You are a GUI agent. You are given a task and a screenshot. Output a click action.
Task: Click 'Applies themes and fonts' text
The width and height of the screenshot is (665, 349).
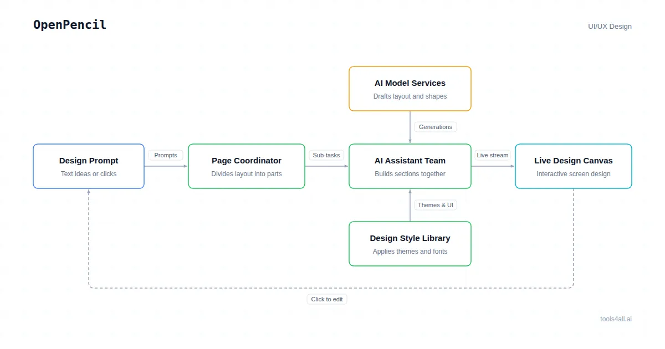point(410,252)
